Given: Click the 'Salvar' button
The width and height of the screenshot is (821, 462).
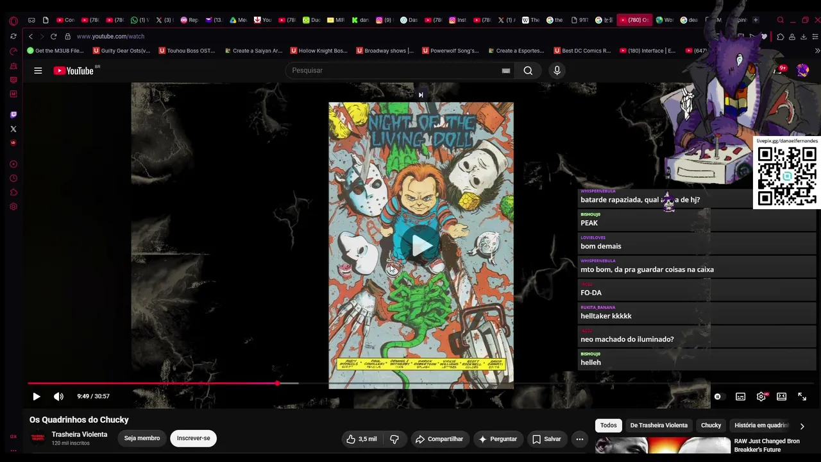Looking at the screenshot, I should pos(546,439).
